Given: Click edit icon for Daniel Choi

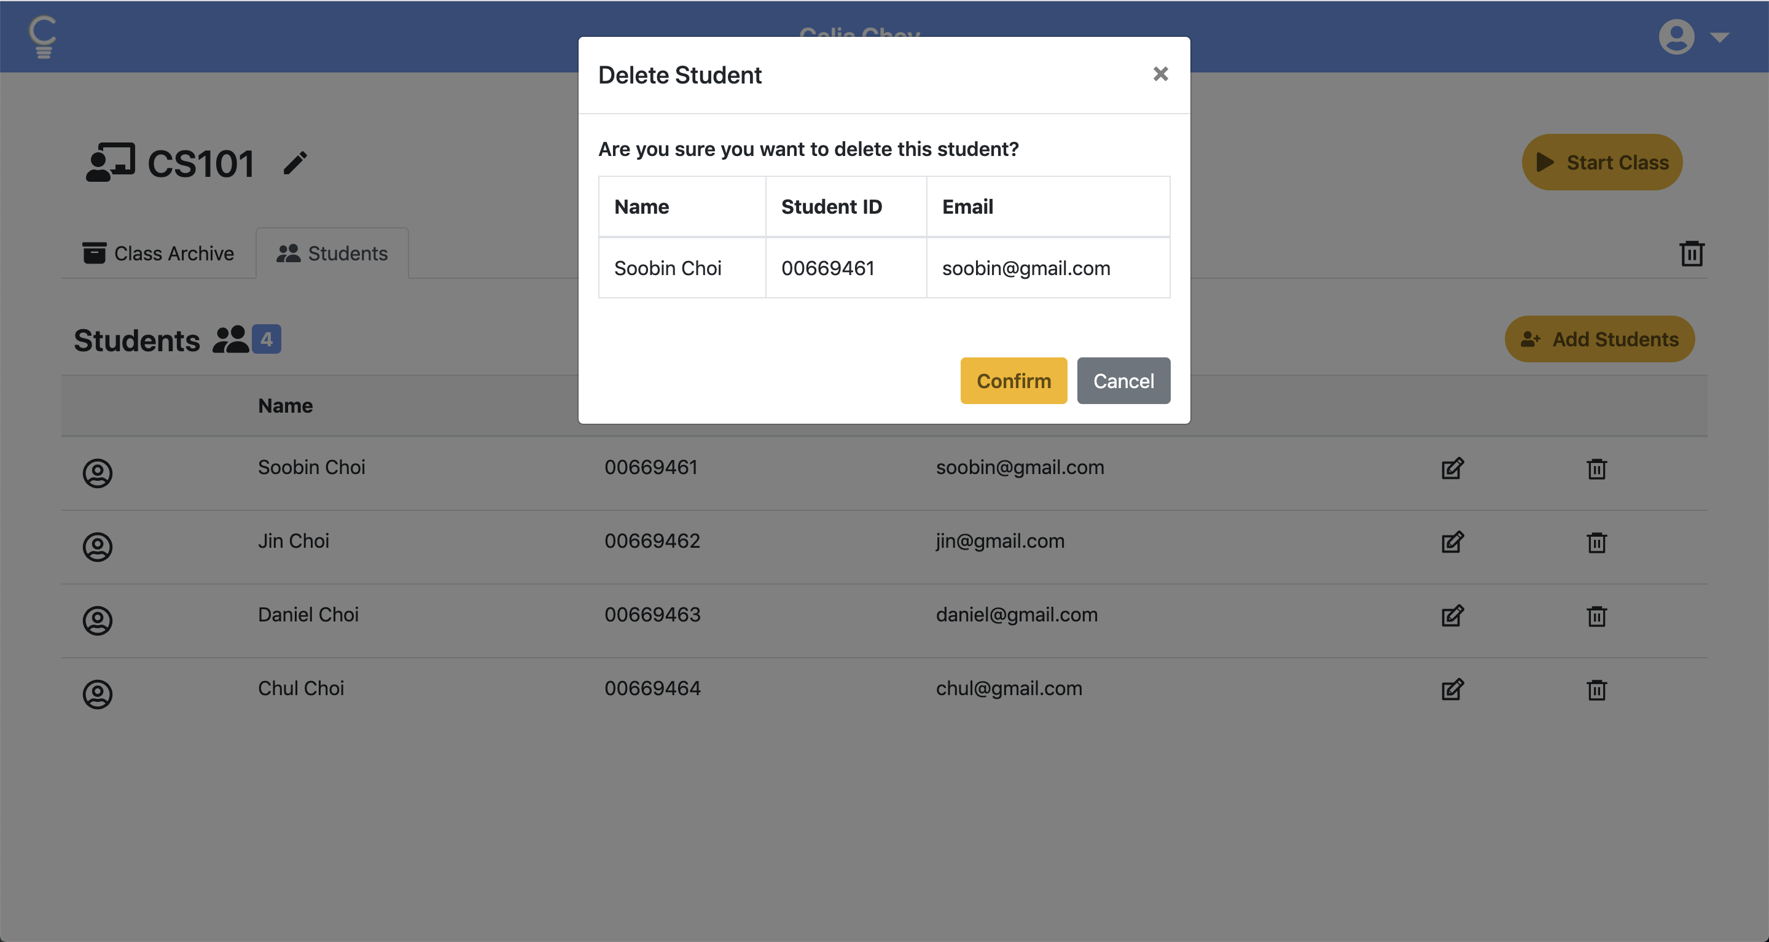Looking at the screenshot, I should [x=1453, y=616].
